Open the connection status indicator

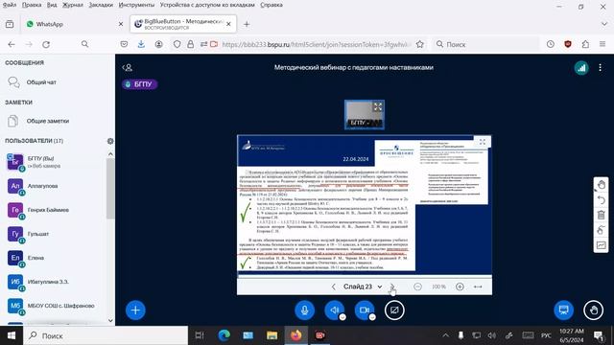[x=581, y=68]
